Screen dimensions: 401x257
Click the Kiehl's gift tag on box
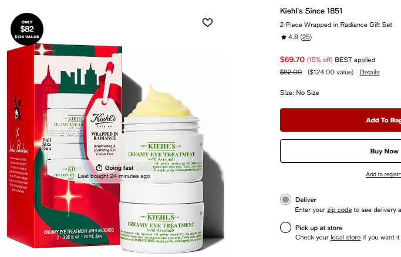tap(103, 128)
